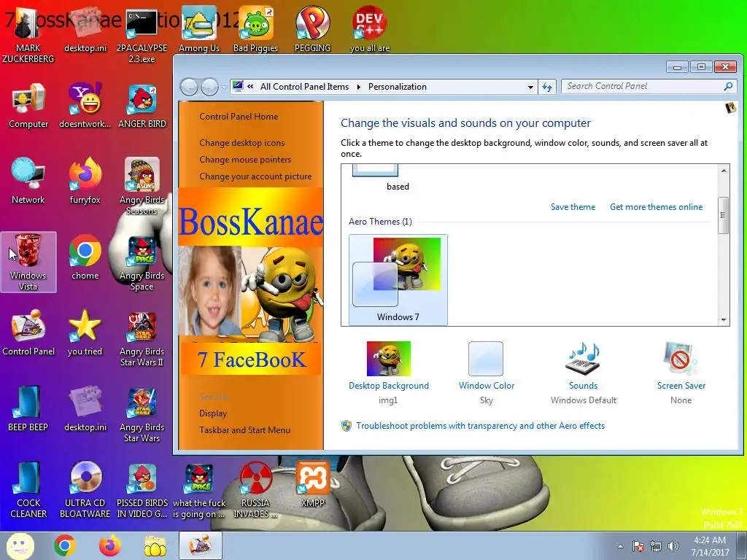
Task: Click All Control Panel Items breadcrumb
Action: [x=304, y=87]
